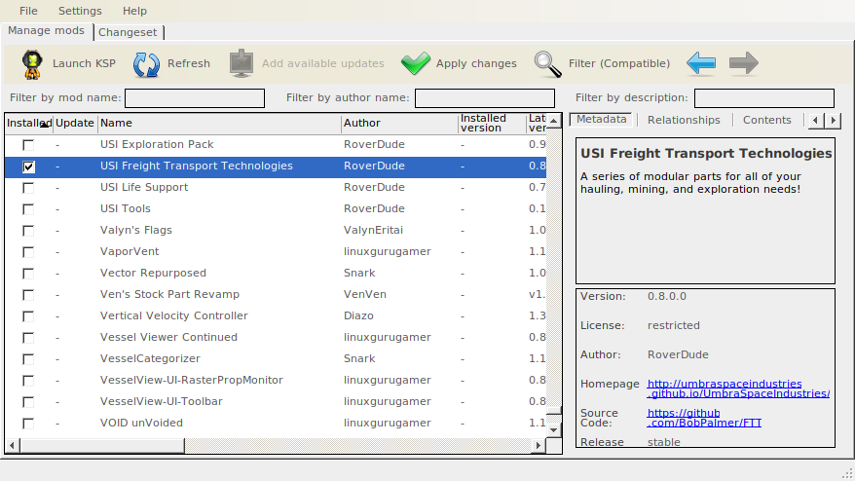Click horizontal scrollbar right arrow
Image resolution: width=855 pixels, height=481 pixels.
[539, 446]
